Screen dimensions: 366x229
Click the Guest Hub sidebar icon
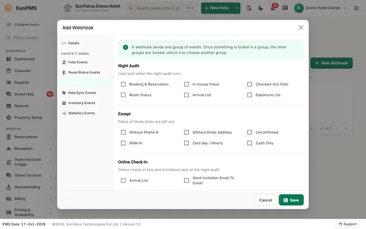[x=9, y=94]
